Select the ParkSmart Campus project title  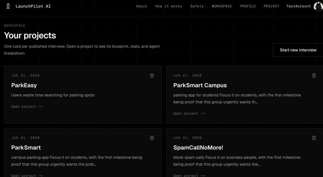(200, 85)
